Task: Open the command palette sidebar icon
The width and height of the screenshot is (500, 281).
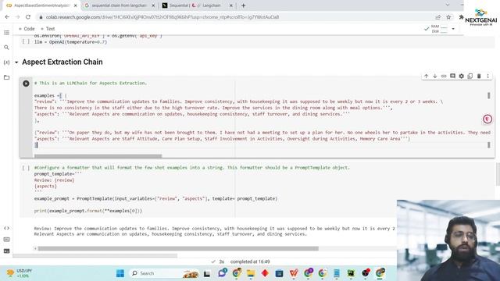Action: [x=6, y=240]
